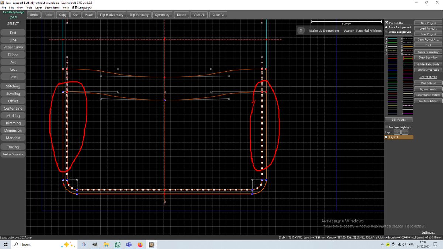Viewport: 443px width, 249px height.
Task: Click the Load Project button
Action: pyautogui.click(x=428, y=28)
